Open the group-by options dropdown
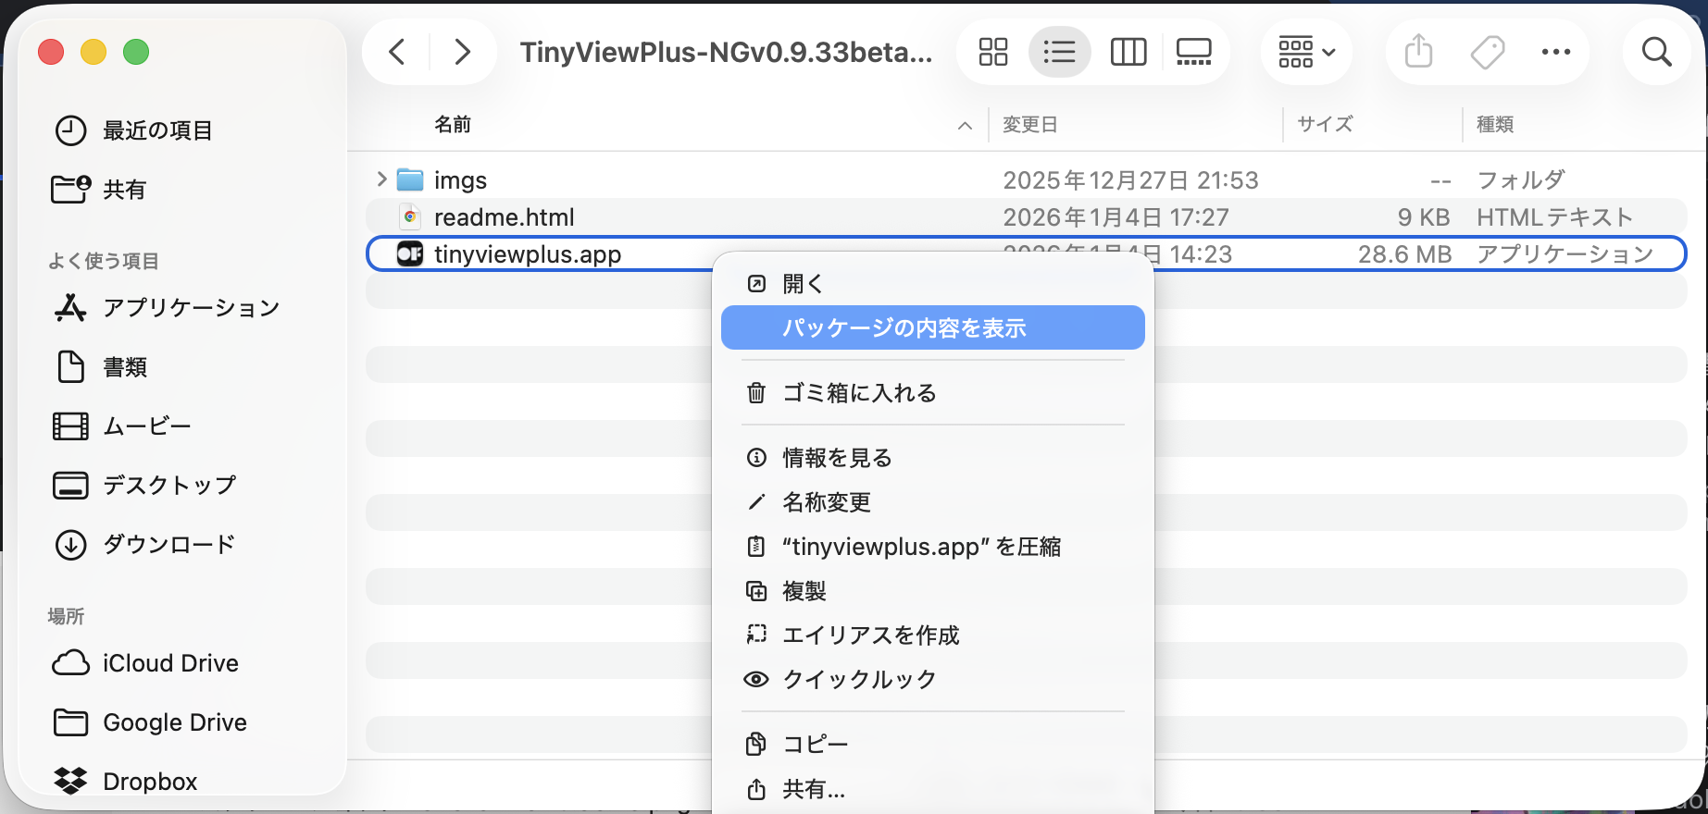This screenshot has height=814, width=1708. click(x=1305, y=52)
